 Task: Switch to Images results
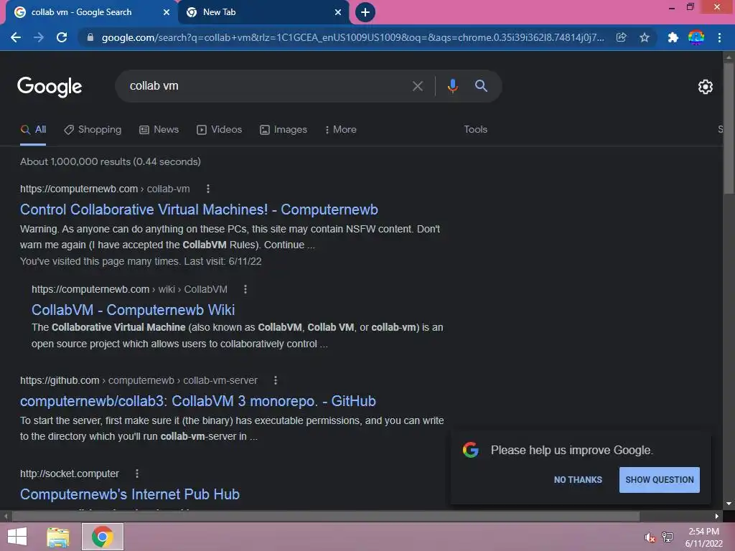pos(284,130)
